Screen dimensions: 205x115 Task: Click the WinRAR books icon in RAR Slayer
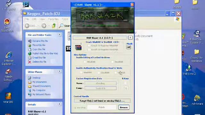click(78, 47)
